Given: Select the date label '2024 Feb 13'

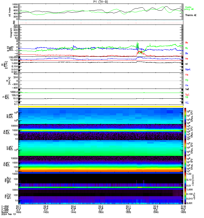Looking at the screenshot, I should [x=8, y=214].
